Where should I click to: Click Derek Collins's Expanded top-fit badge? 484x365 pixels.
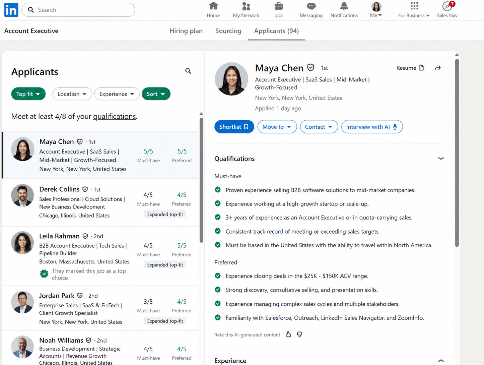(165, 214)
